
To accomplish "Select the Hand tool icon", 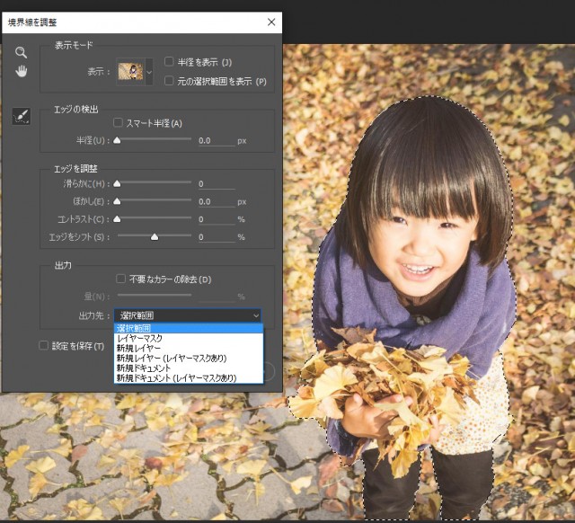I will (22, 72).
